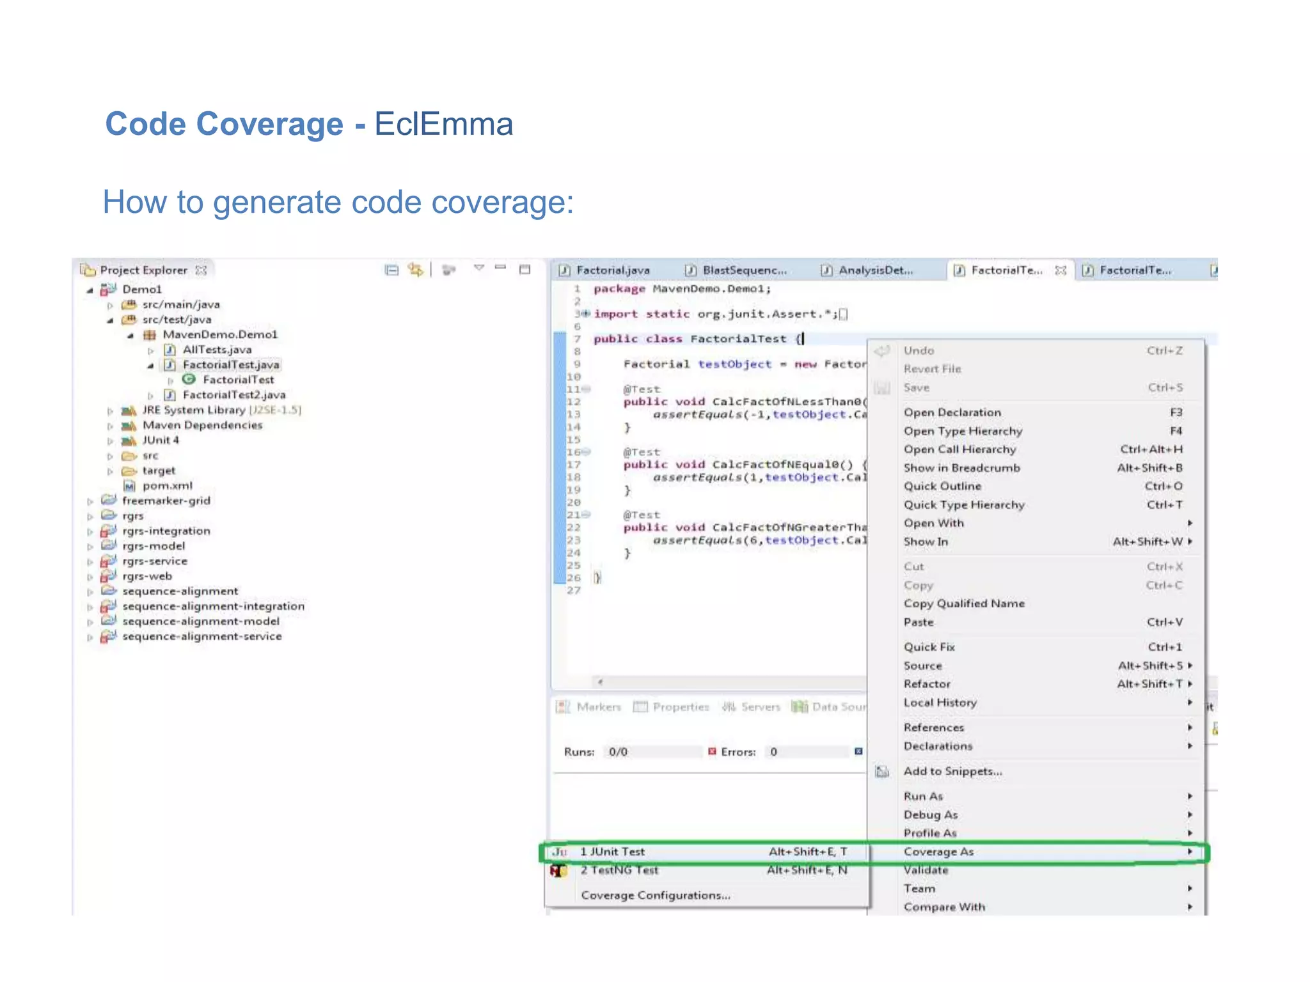Image resolution: width=1310 pixels, height=982 pixels.
Task: Click Add to Snippets icon
Action: 883,772
